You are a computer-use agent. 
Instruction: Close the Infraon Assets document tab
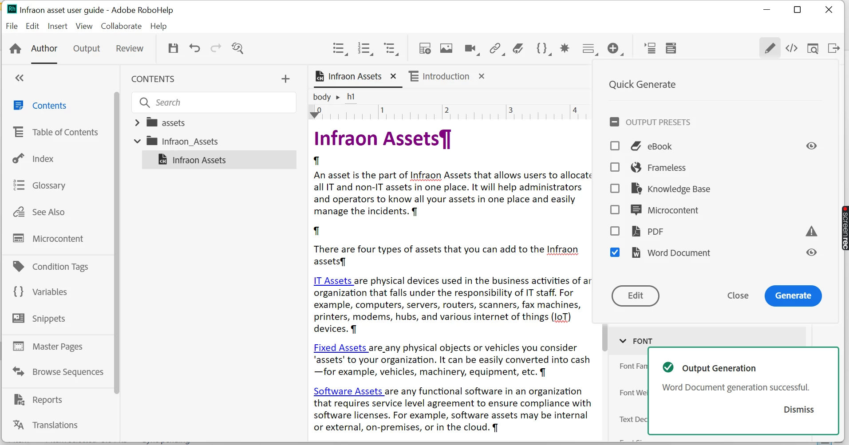pyautogui.click(x=393, y=76)
